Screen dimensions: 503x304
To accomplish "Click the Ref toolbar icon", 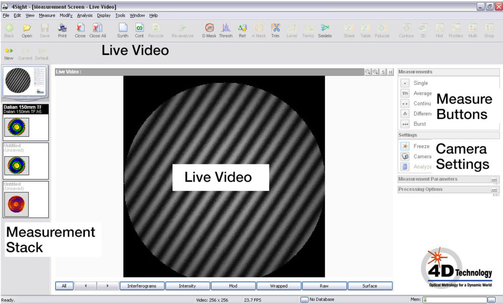I will (x=242, y=29).
